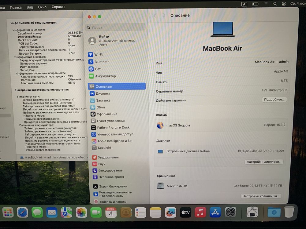Click Настройки дисплеев button
This screenshot has width=306, height=229.
[264, 162]
